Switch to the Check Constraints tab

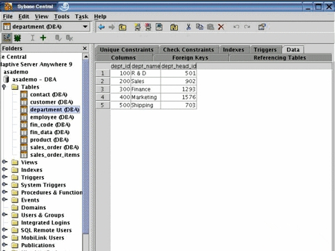tap(189, 50)
